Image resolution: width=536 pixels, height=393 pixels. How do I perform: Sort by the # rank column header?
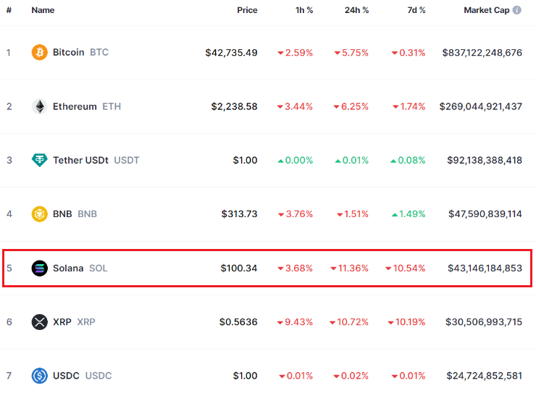pyautogui.click(x=9, y=10)
